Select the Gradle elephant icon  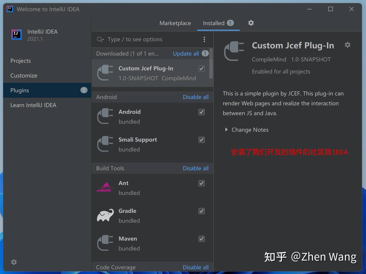pyautogui.click(x=105, y=215)
